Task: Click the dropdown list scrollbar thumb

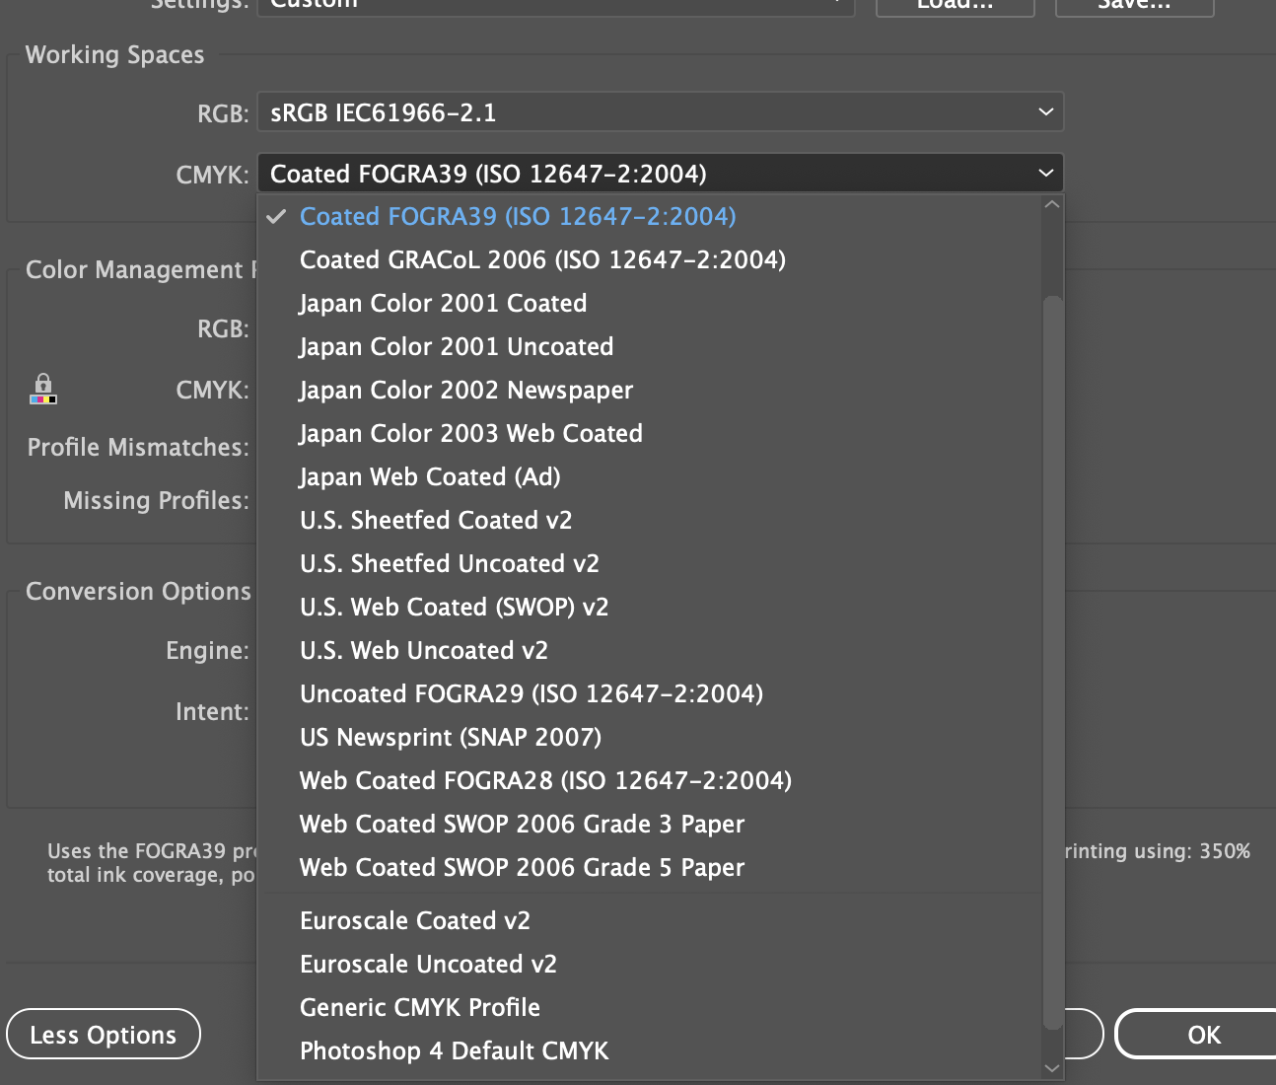Action: tap(1052, 662)
